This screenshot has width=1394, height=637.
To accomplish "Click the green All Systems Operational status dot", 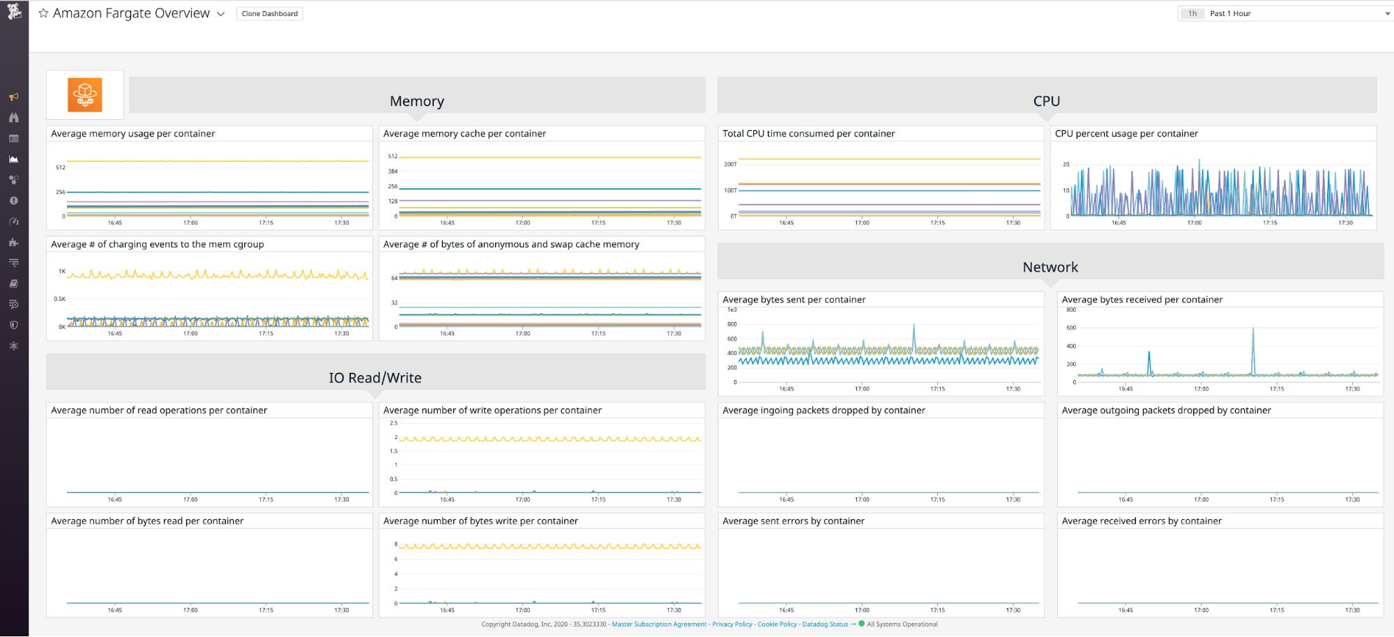I will (x=861, y=624).
